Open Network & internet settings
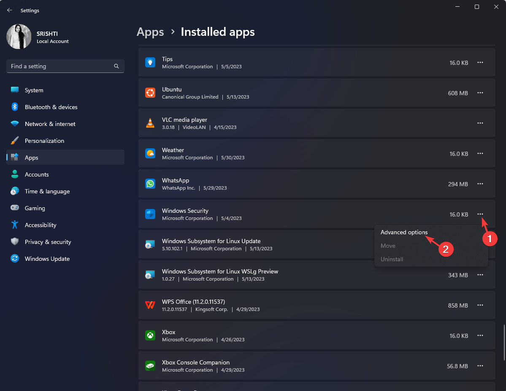506x391 pixels. pos(65,124)
